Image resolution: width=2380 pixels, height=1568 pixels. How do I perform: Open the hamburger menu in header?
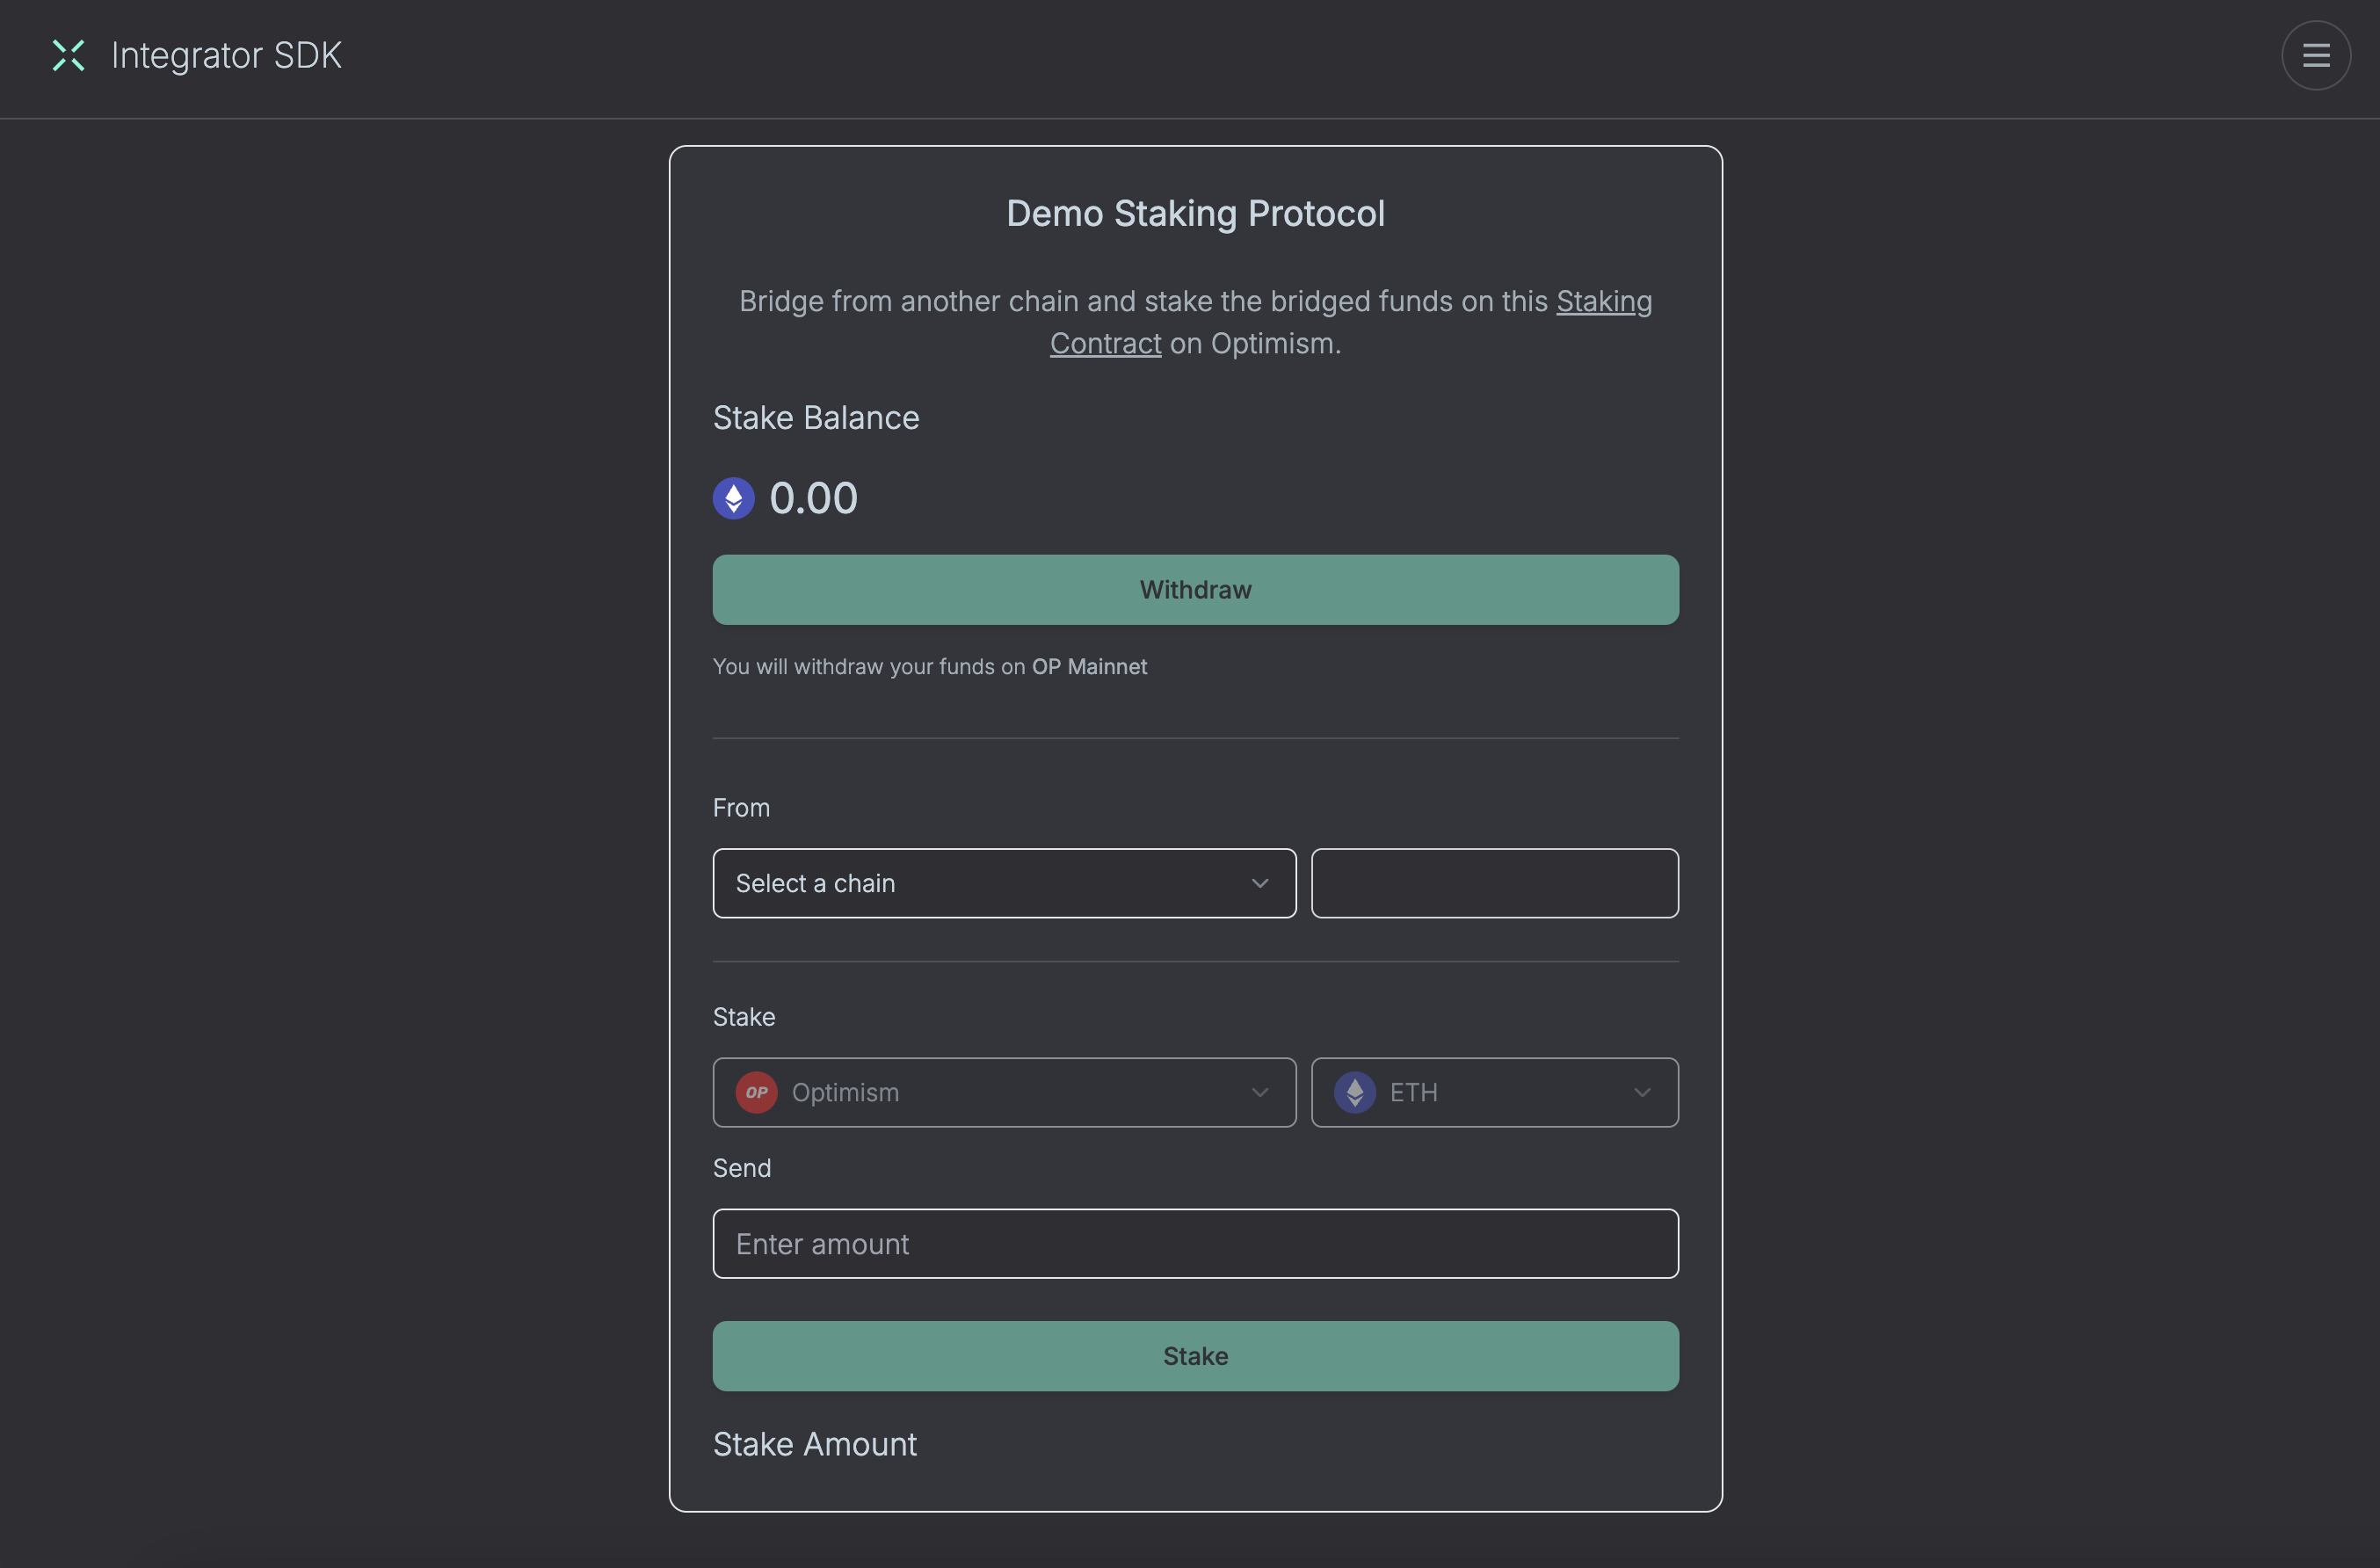(x=2315, y=55)
